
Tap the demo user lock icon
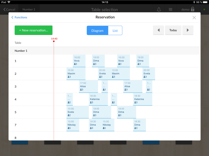point(193,10)
